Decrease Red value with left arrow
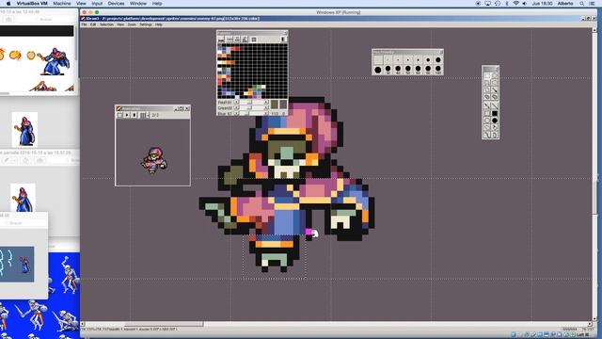 pos(236,103)
